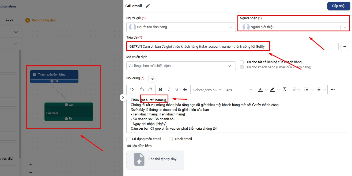
Task: Open the source code view icon
Action: (132, 89)
